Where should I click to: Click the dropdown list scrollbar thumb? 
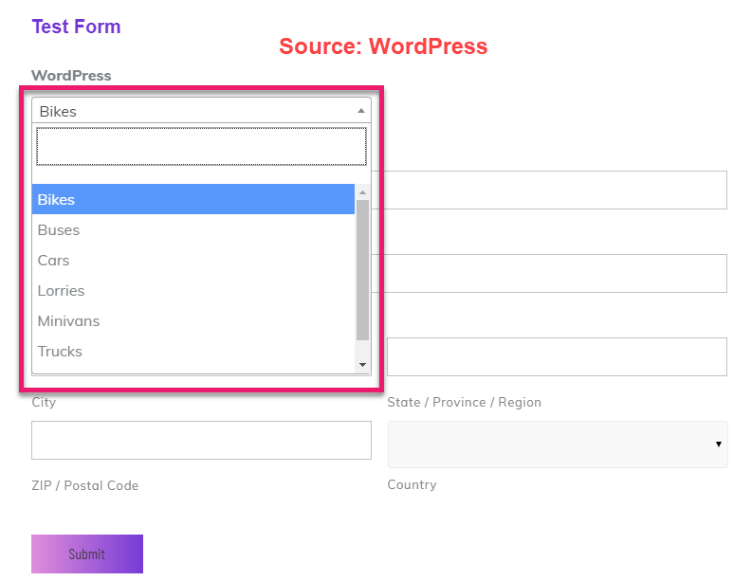(362, 270)
